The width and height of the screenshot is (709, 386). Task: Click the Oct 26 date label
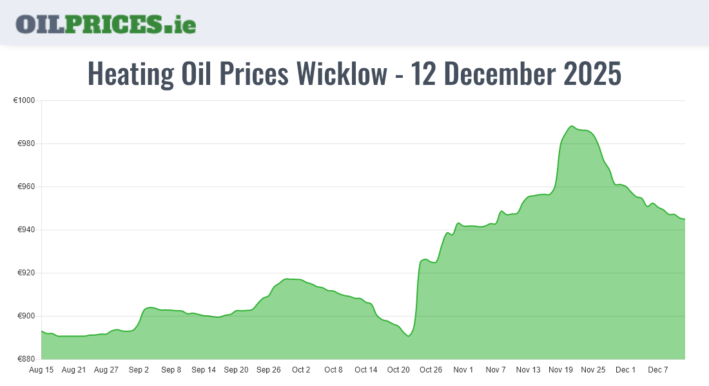pos(431,370)
